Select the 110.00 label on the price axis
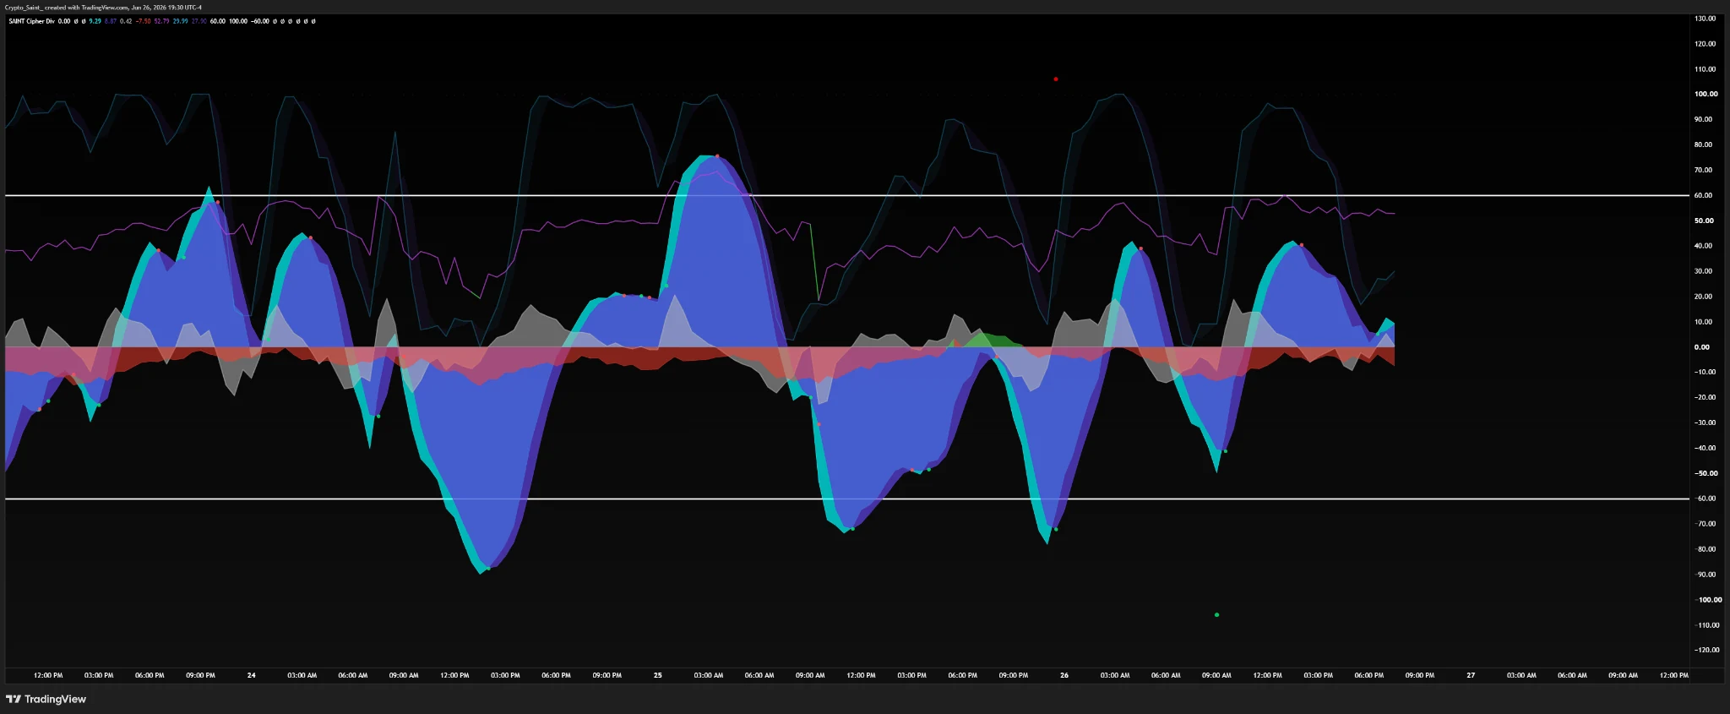The height and width of the screenshot is (714, 1730). click(1706, 69)
